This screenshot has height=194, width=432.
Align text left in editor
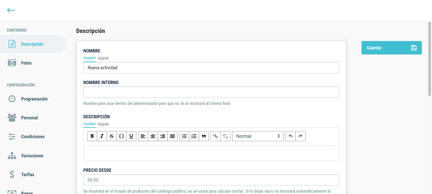[143, 136]
